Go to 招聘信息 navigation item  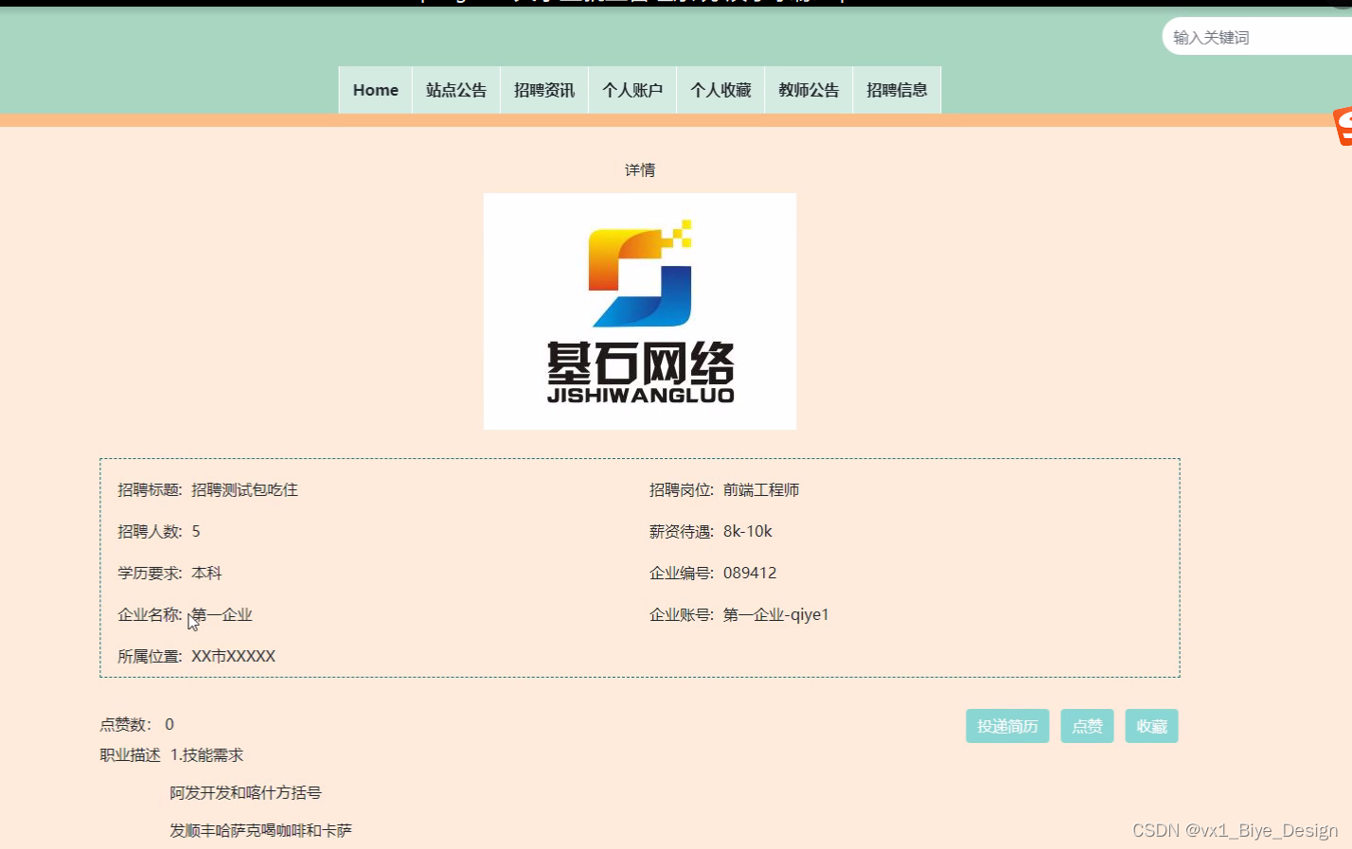pos(897,90)
